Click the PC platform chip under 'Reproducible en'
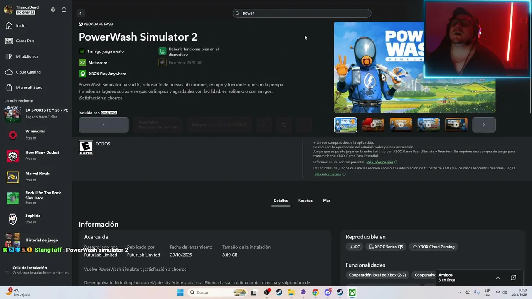532x299 pixels. 355,247
